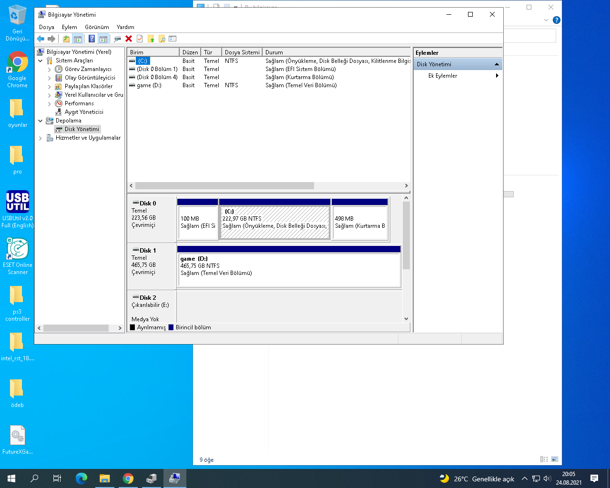
Task: Open File Explorer from the taskbar
Action: (105, 478)
